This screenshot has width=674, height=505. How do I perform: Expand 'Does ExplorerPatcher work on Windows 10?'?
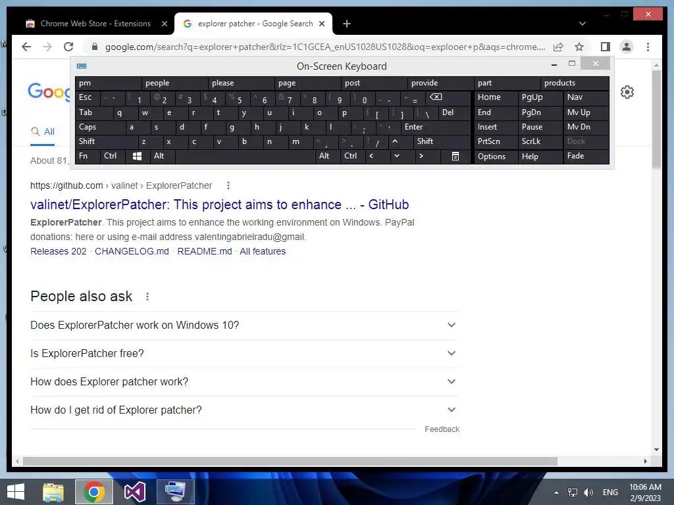coord(244,325)
